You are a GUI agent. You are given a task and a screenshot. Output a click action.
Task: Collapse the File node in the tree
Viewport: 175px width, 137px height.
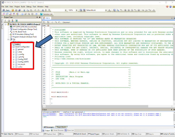[8, 39]
